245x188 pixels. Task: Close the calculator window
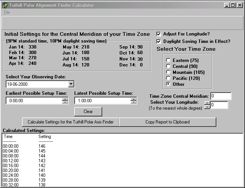pos(239,5)
